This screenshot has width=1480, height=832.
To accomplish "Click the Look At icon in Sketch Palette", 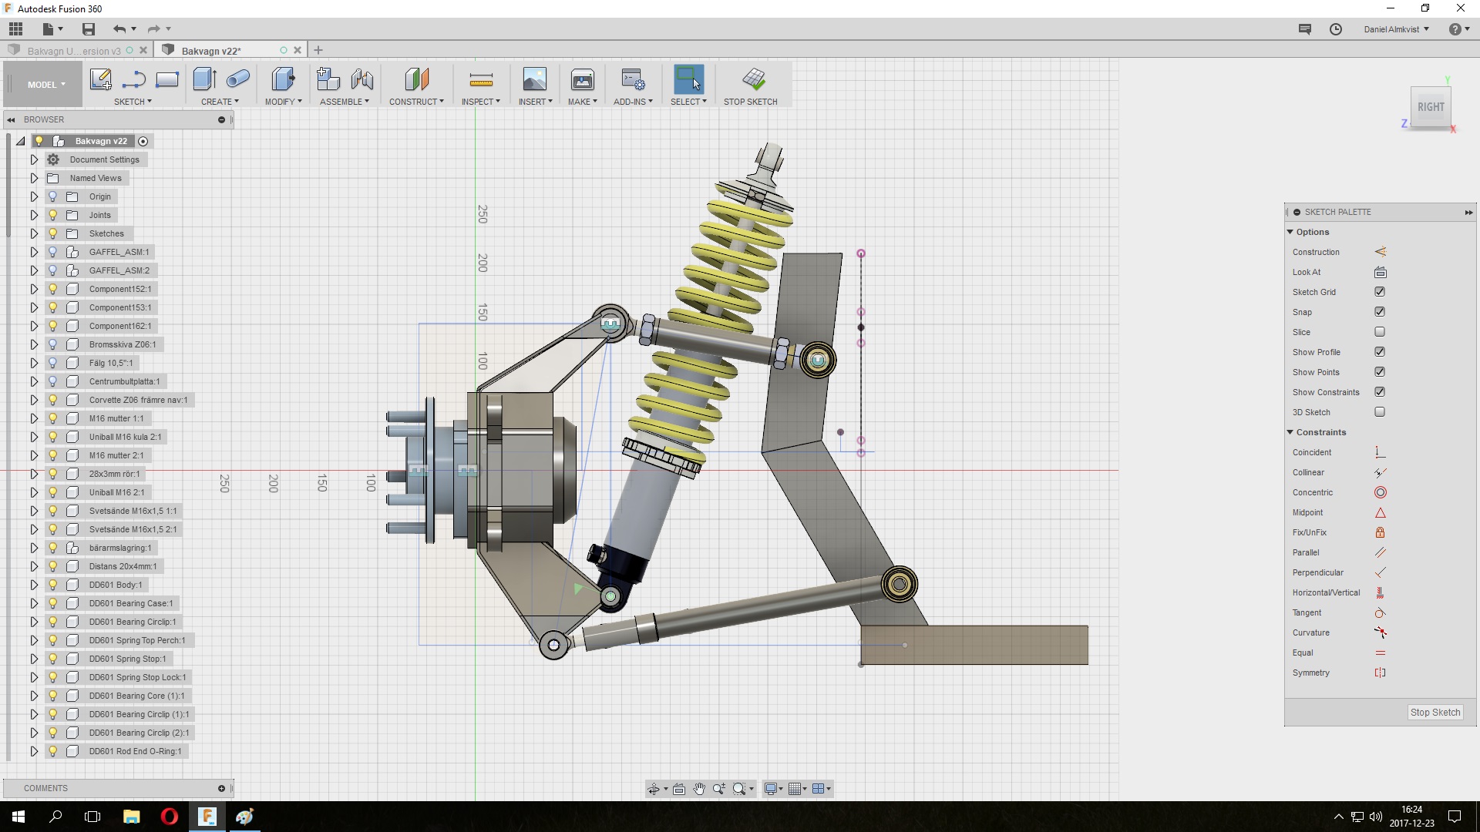I will 1380,272.
